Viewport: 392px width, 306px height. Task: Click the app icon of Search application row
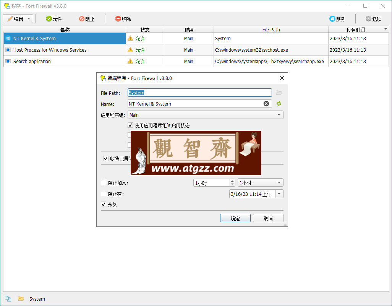point(8,61)
